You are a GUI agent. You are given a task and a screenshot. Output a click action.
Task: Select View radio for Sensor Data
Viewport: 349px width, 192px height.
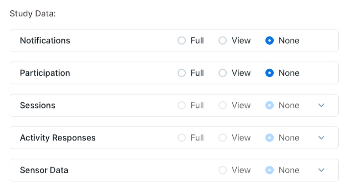point(223,170)
